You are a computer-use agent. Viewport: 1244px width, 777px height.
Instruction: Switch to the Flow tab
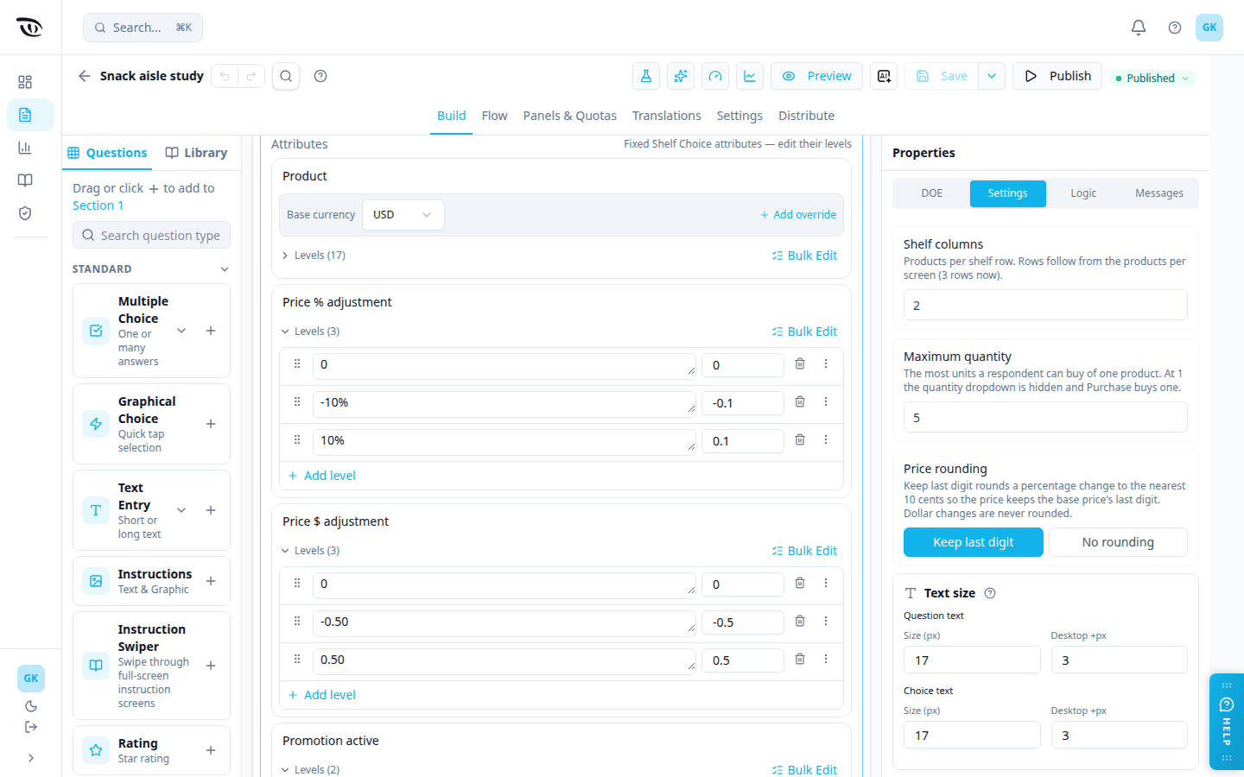click(x=494, y=116)
